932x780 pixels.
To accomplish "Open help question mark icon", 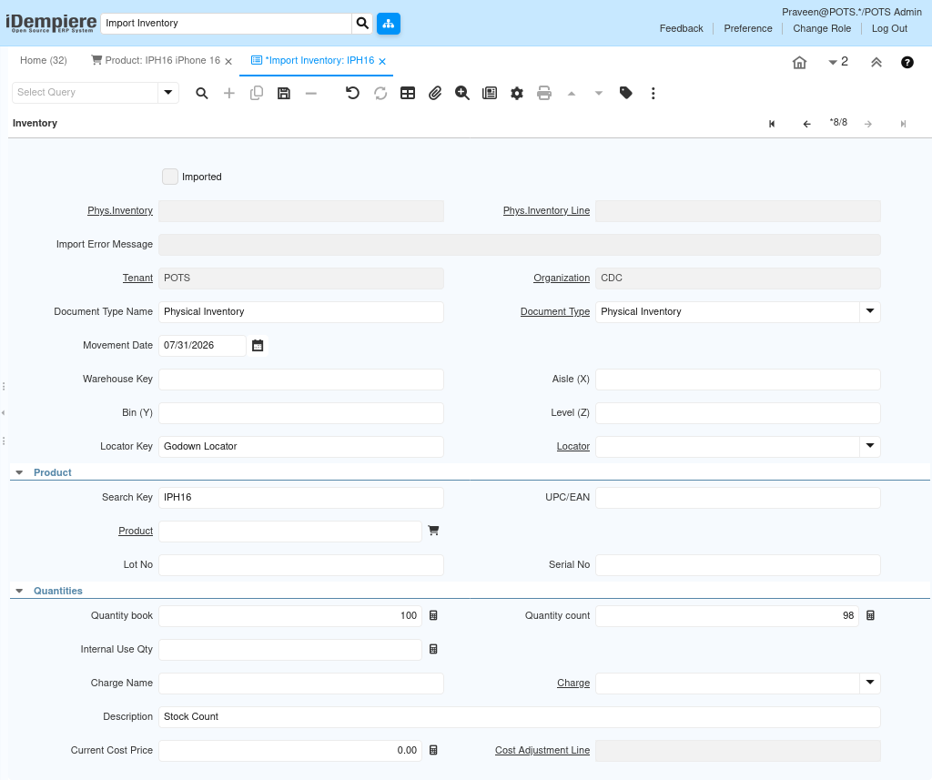I will pos(907,63).
